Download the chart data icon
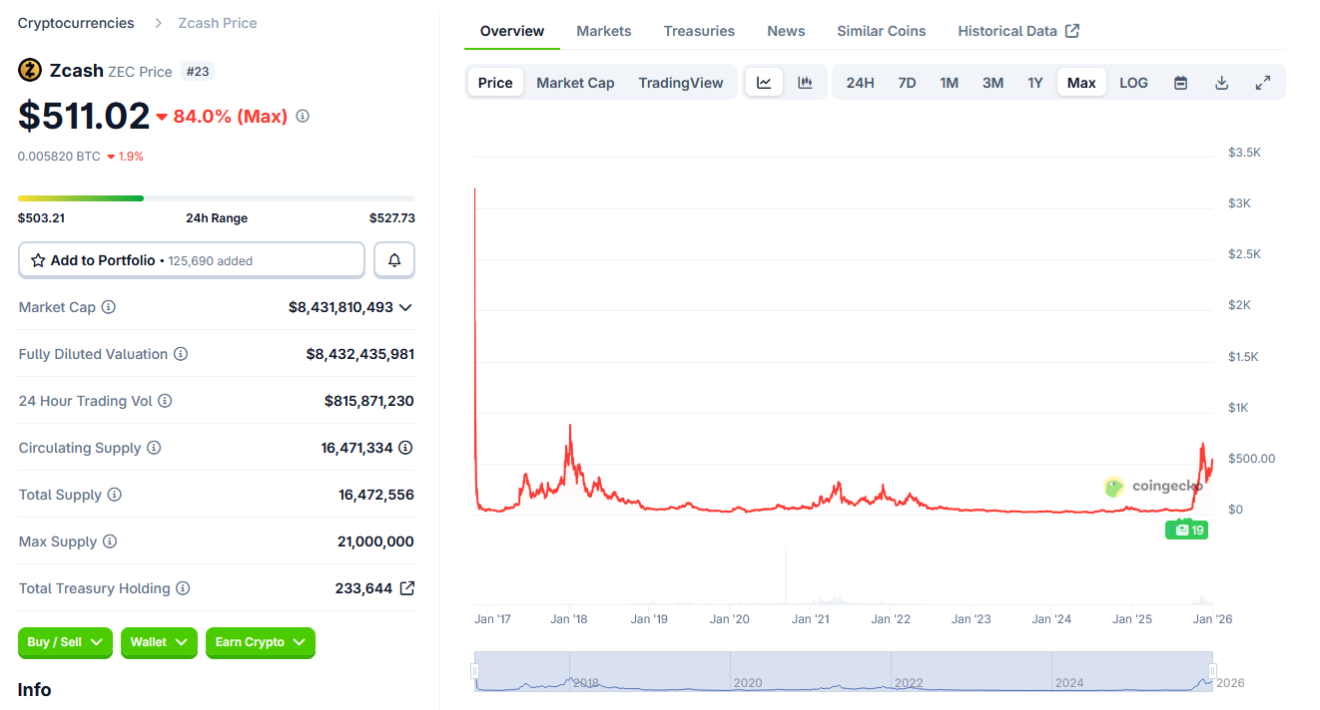 1221,82
